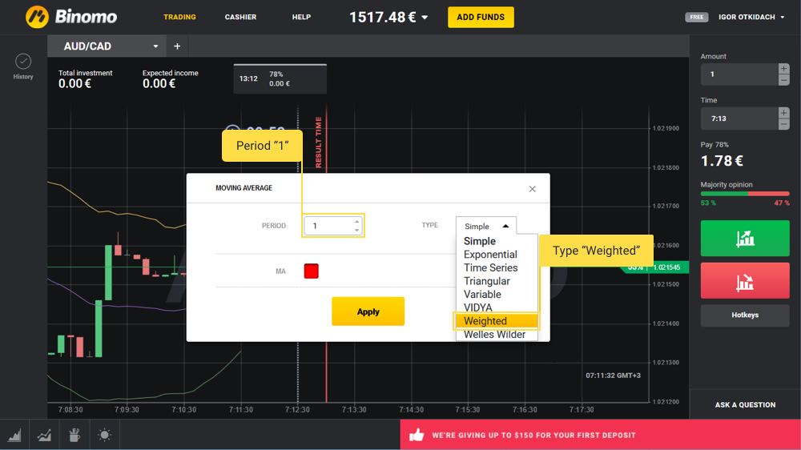801x450 pixels.
Task: Click the thumbs-up deposit promo icon
Action: 417,436
